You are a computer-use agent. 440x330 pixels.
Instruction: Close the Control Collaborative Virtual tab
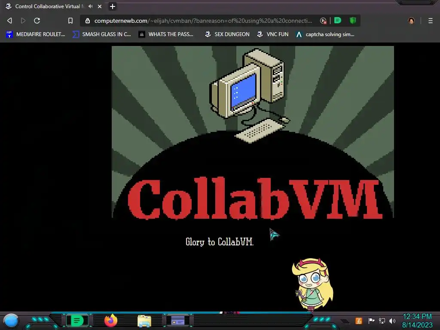[x=100, y=6]
